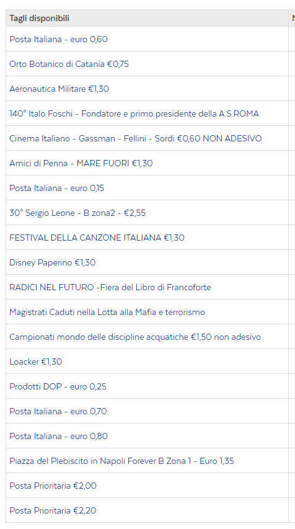This screenshot has height=529, width=295.
Task: Open RADICI NEL FUTURO Fiera del Libro link
Action: coord(110,287)
